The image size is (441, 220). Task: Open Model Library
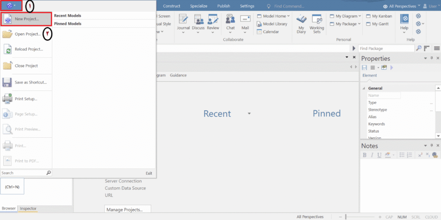click(272, 24)
